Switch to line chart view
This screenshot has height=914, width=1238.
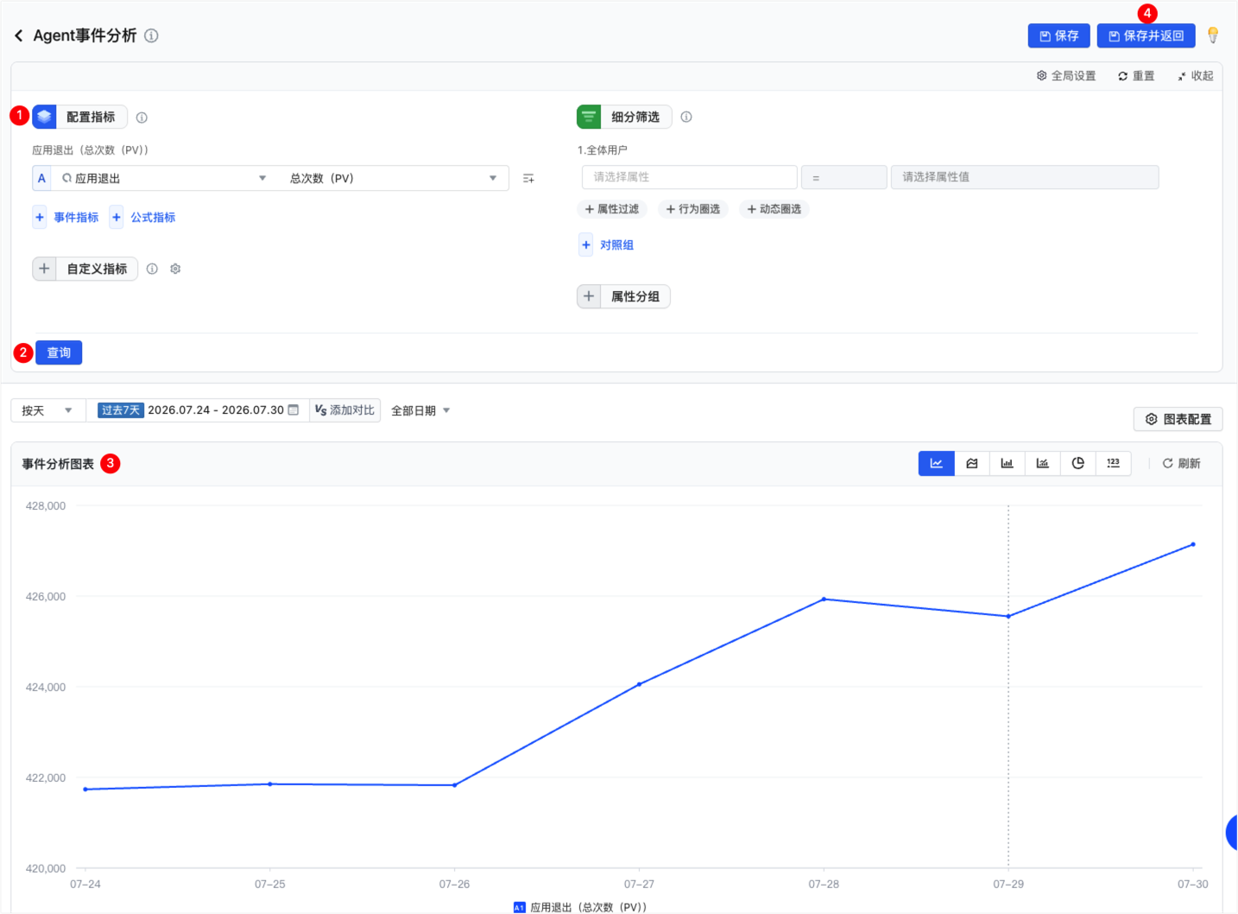tap(936, 463)
